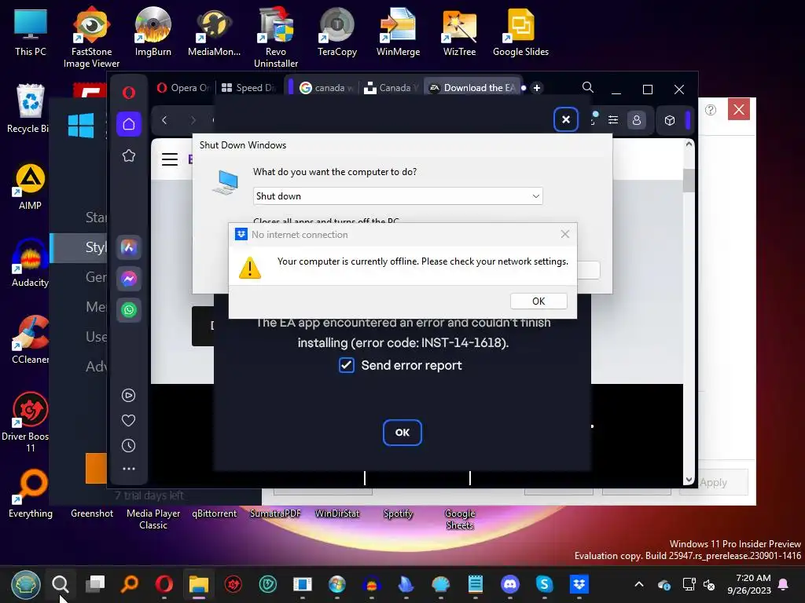Go to Opera home in sidebar
Screen dimensions: 805x603
click(x=129, y=124)
